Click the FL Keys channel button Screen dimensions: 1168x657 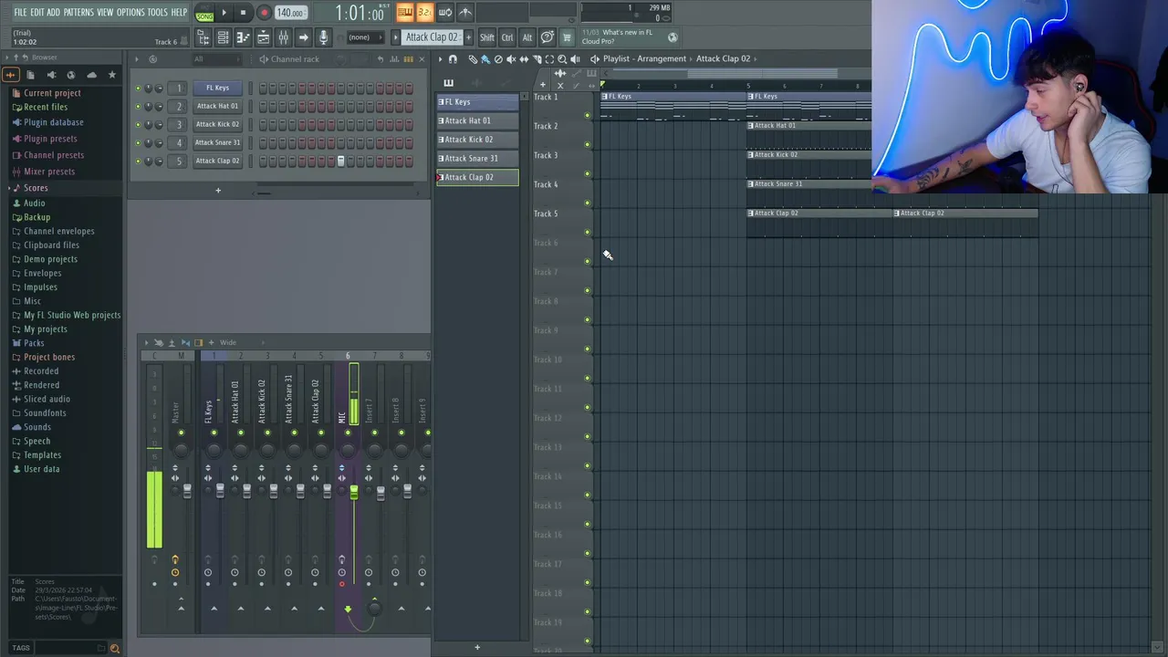217,88
